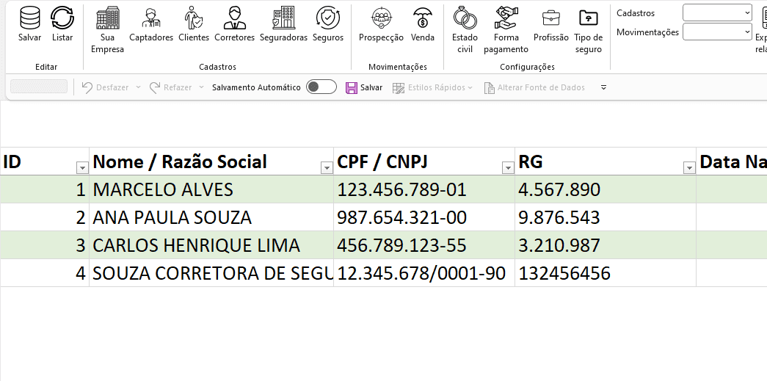Select the ID cell with value 1

click(x=45, y=190)
